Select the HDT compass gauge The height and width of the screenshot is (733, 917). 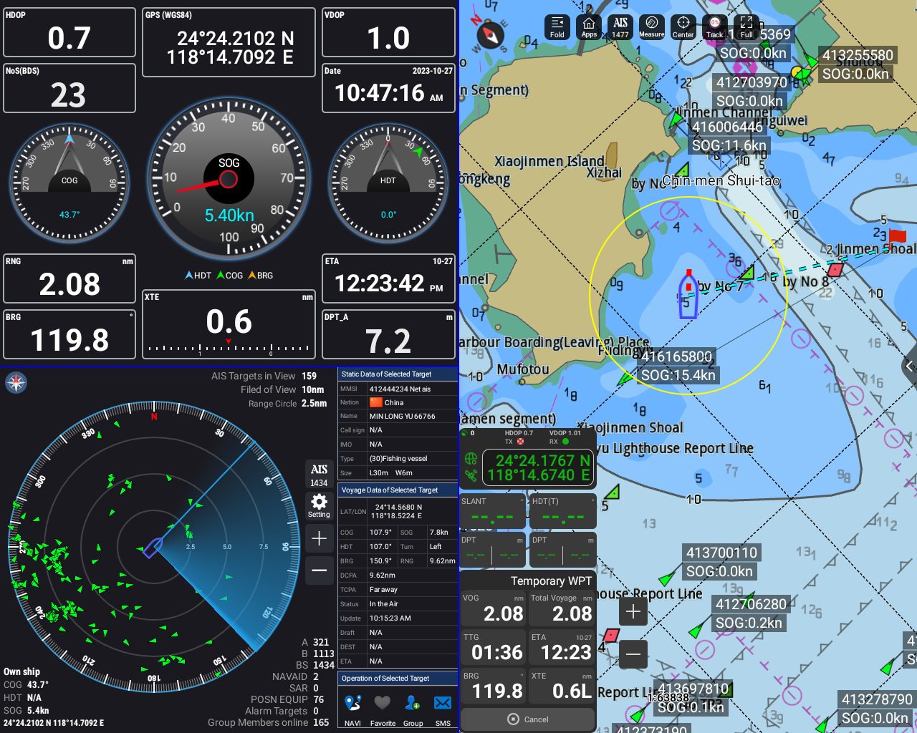point(388,183)
